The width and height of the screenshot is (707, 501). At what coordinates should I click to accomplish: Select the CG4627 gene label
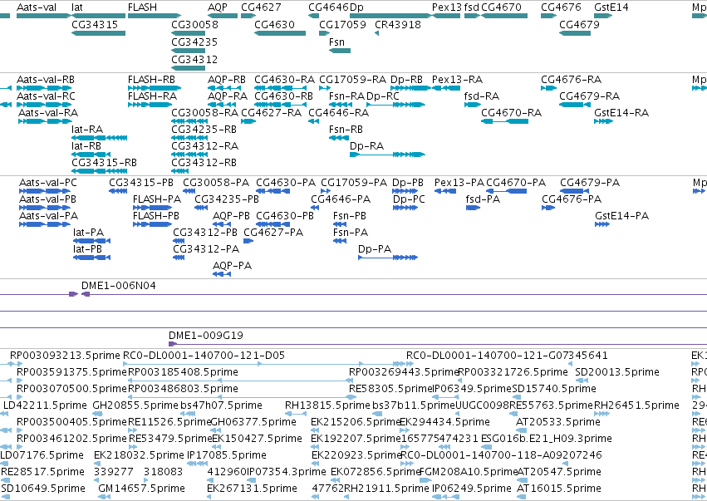[x=261, y=7]
